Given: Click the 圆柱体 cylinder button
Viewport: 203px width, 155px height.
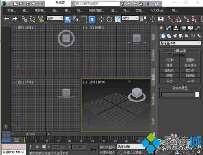Looking at the screenshot, I should point(170,71).
